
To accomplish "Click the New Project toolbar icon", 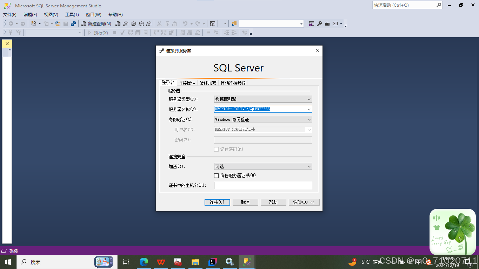I will (x=34, y=24).
